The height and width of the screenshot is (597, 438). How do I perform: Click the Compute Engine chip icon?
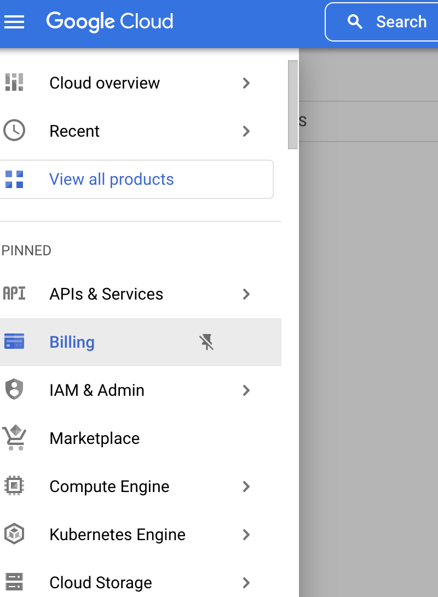pos(14,486)
